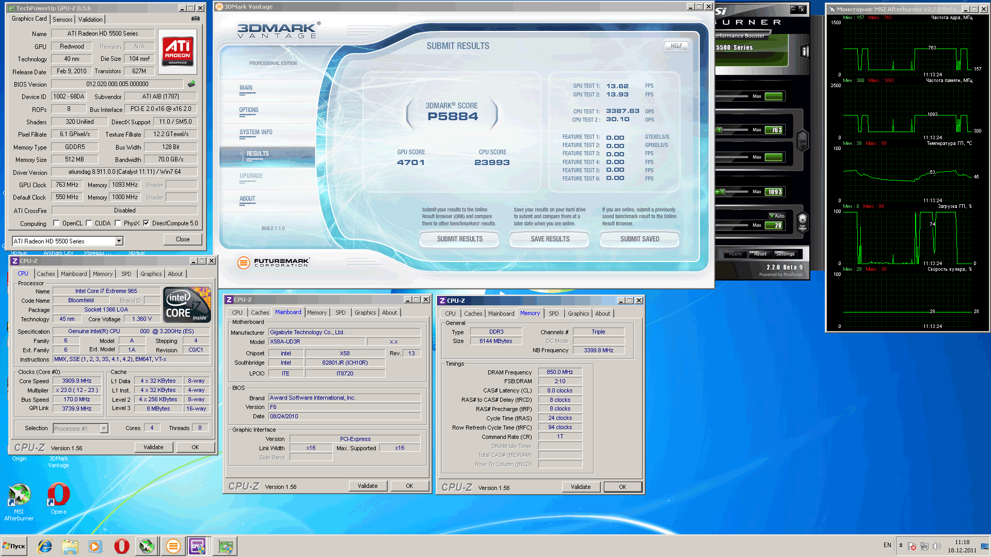Click the SUBMIT RESULTS button
The height and width of the screenshot is (557, 991).
pyautogui.click(x=459, y=239)
